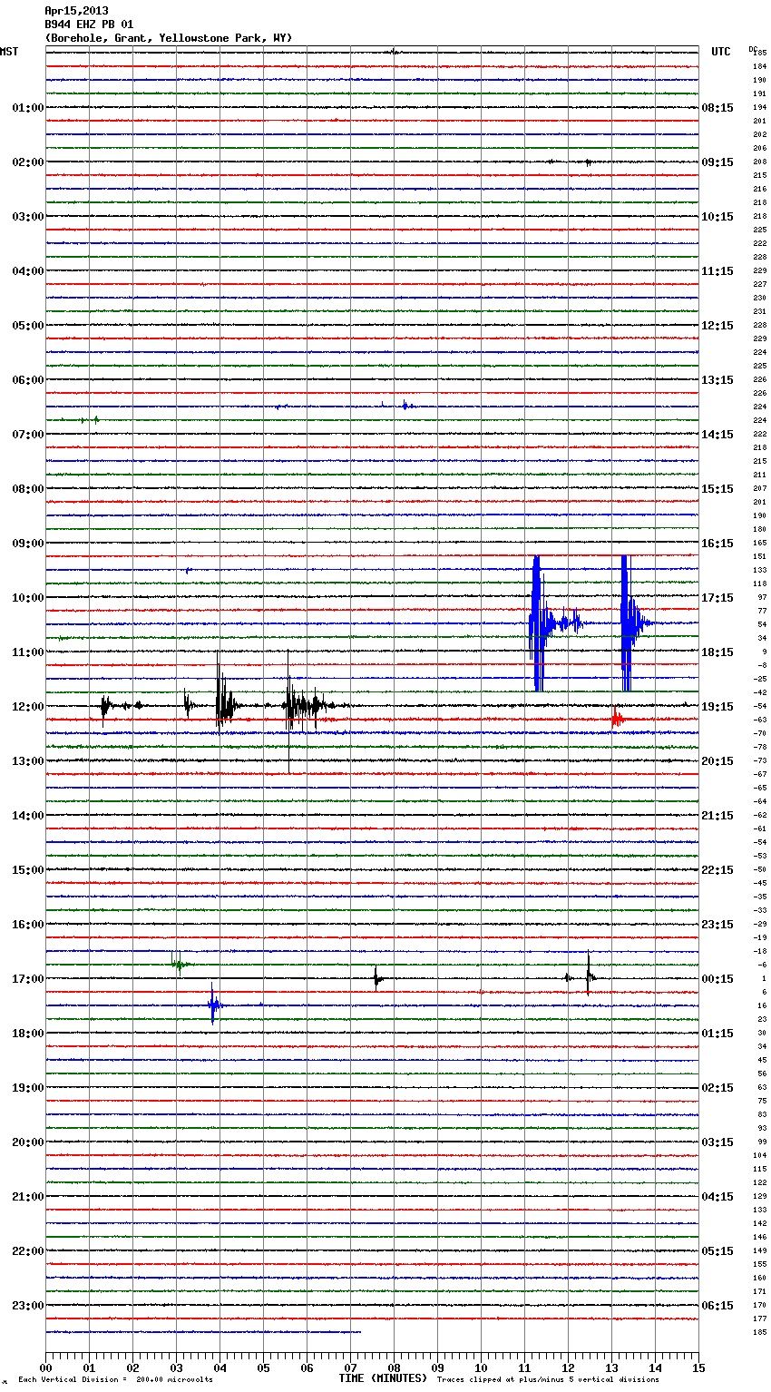Image resolution: width=771 pixels, height=1392 pixels.
Task: Select the 23:00 MST time label
Action: pos(27,1306)
